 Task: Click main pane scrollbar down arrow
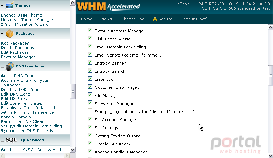click(x=271, y=155)
